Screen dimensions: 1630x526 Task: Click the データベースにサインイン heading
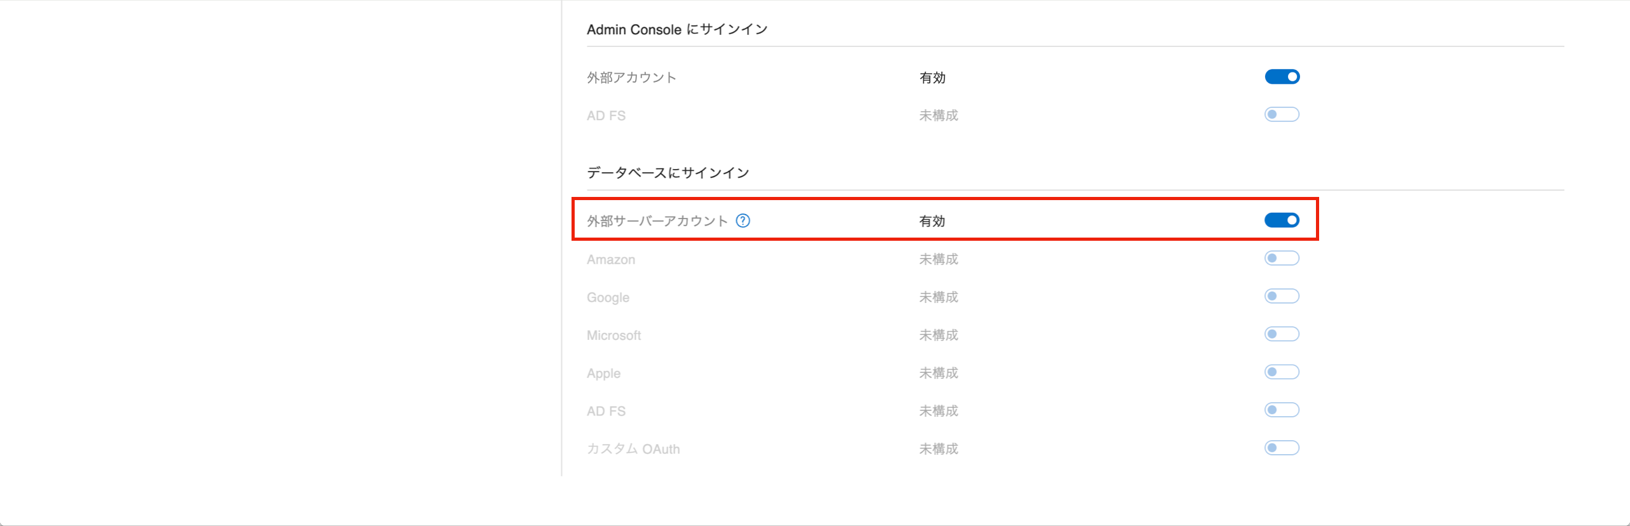668,172
